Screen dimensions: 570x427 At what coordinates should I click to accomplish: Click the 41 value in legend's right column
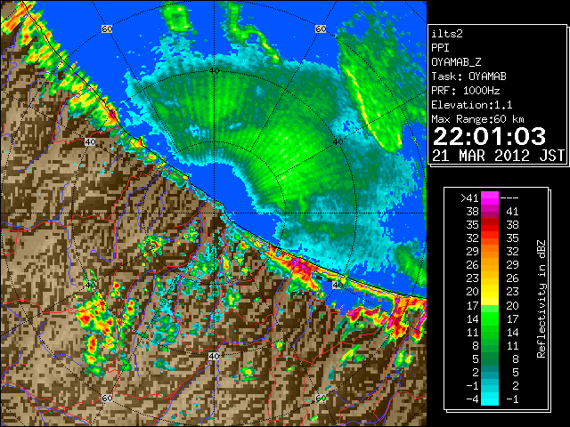[512, 212]
